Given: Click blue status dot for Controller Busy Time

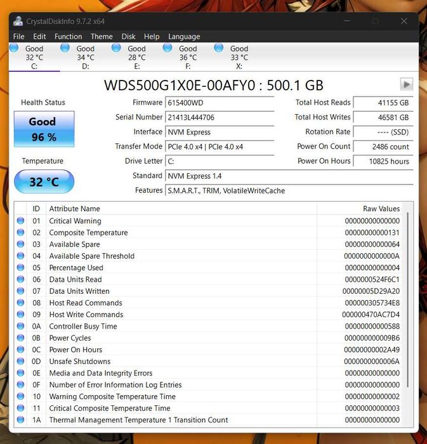Looking at the screenshot, I should pyautogui.click(x=20, y=326).
